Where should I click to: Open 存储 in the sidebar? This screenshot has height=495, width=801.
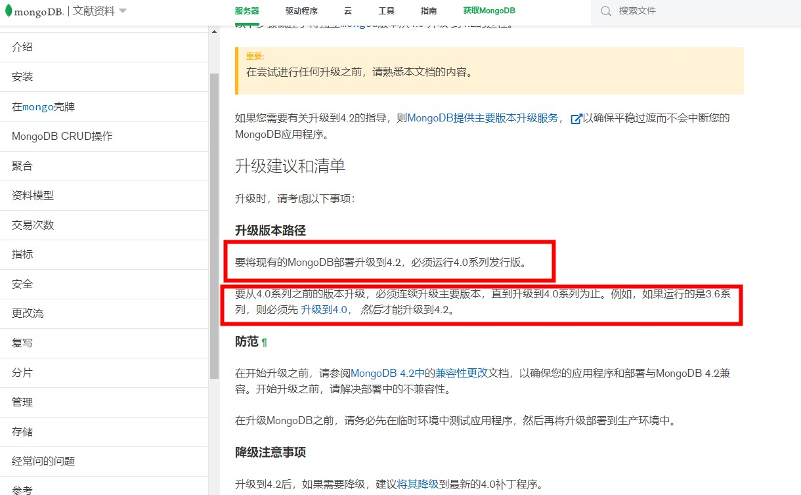(x=104, y=431)
